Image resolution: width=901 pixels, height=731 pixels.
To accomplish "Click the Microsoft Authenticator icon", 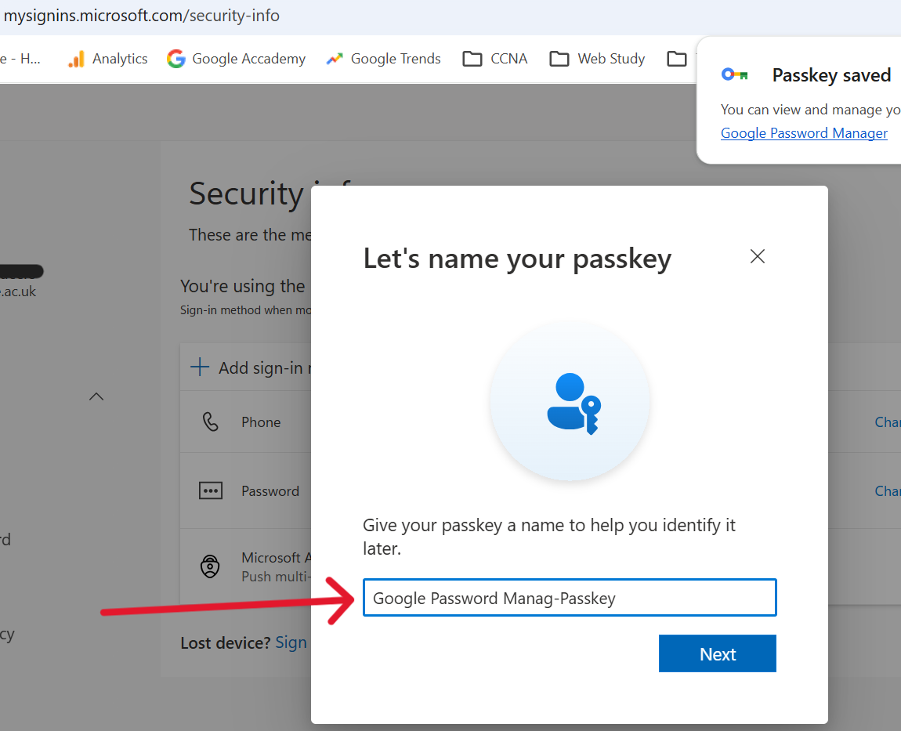I will pyautogui.click(x=210, y=566).
